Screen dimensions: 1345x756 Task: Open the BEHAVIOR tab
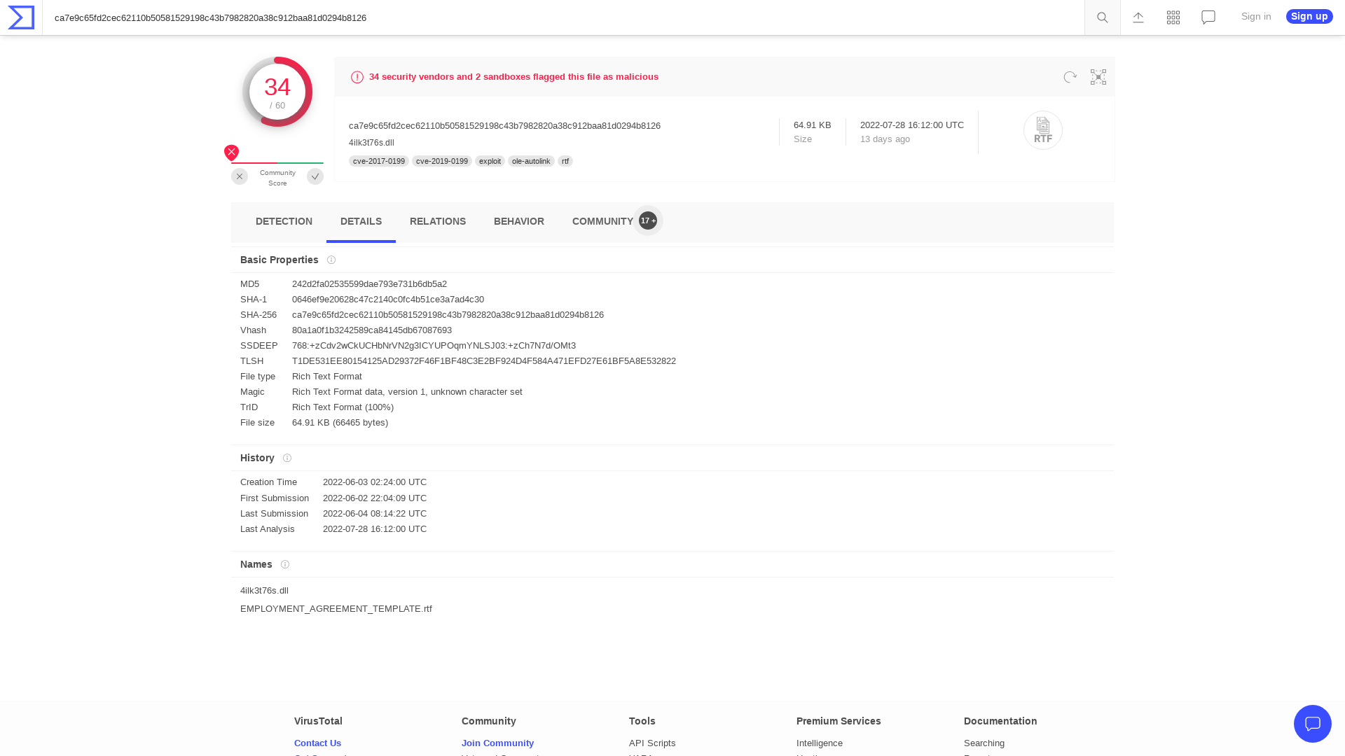(x=518, y=221)
